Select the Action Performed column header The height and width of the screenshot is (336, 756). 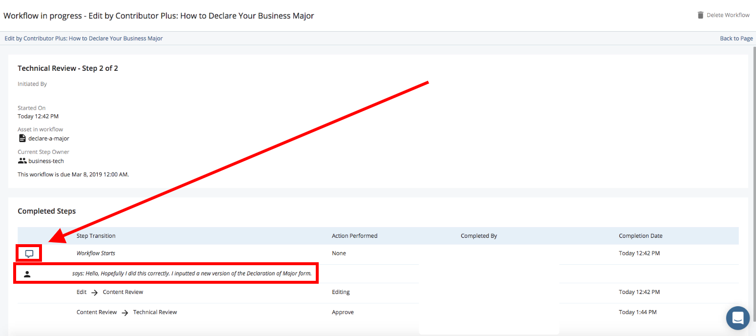click(x=354, y=235)
